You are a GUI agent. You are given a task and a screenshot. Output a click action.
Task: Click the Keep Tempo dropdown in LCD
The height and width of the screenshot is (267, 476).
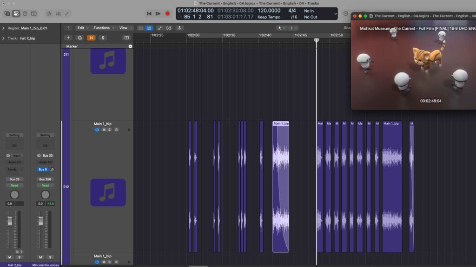[269, 17]
